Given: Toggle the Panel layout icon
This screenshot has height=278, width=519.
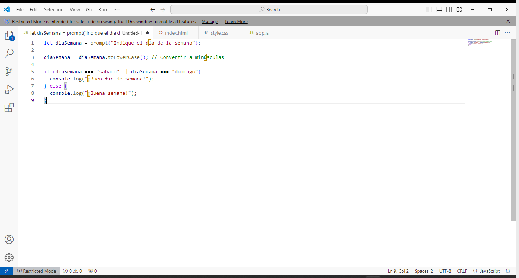Looking at the screenshot, I should [439, 9].
